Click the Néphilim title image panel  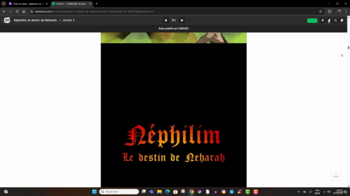[174, 115]
